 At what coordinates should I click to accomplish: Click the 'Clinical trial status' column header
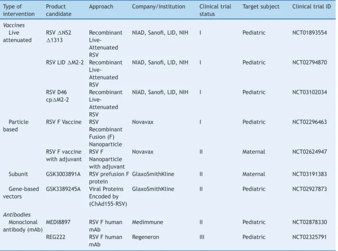pos(215,10)
